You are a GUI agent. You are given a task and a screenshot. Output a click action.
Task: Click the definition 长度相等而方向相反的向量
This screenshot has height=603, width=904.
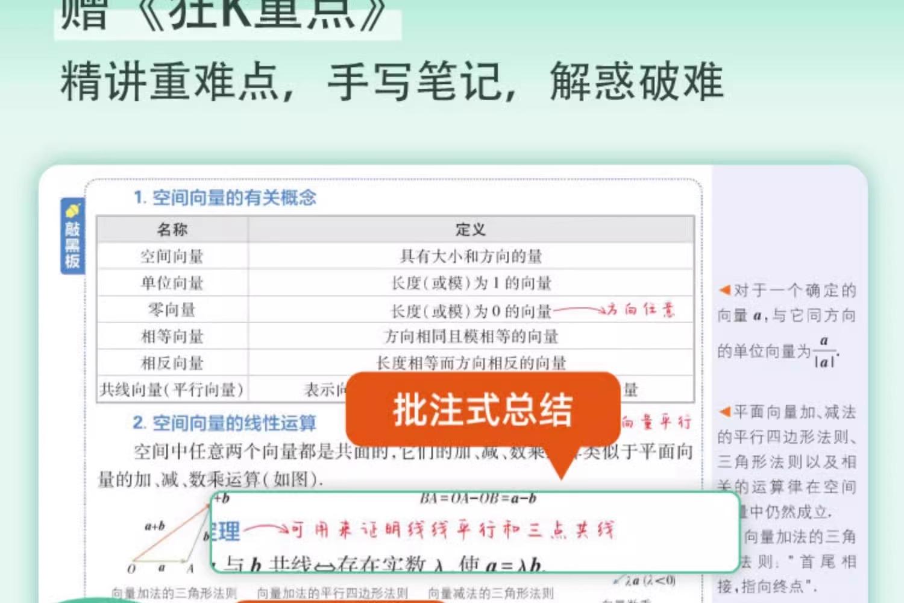tap(471, 363)
